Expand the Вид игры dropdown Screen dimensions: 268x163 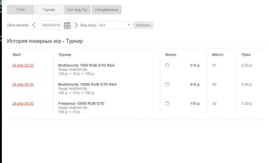114,25
